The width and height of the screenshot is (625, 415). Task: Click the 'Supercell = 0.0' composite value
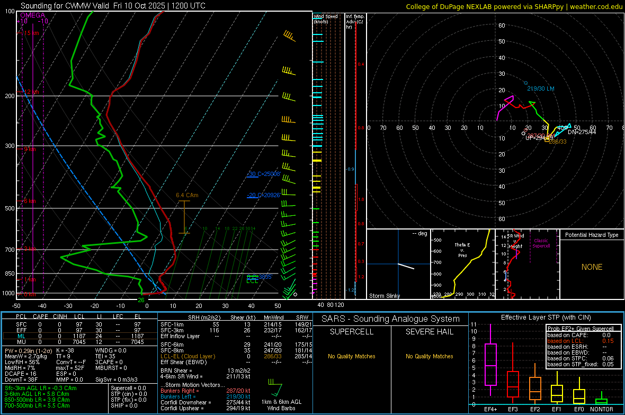[128, 388]
